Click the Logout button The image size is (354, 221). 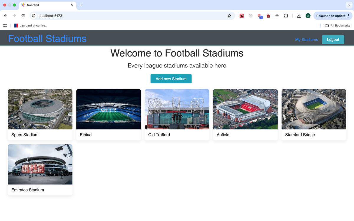333,39
